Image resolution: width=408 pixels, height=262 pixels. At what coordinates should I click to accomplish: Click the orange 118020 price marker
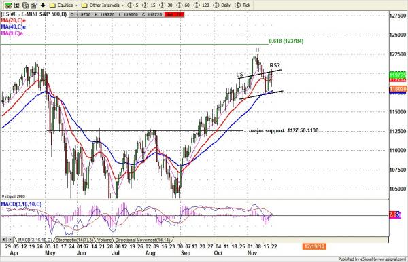tap(398, 89)
